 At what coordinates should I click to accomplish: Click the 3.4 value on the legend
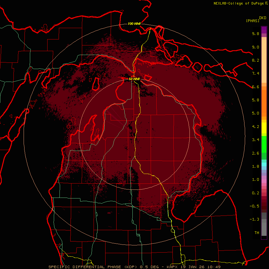(x=256, y=140)
